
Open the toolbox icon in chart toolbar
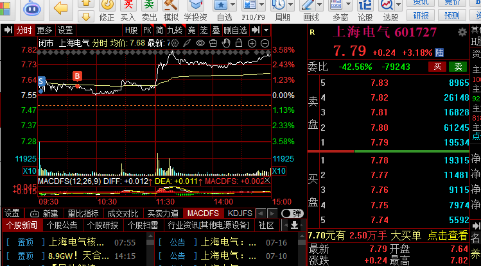click(x=213, y=43)
